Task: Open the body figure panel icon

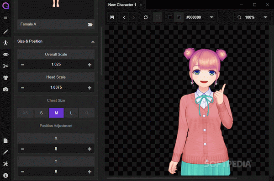Action: click(x=5, y=43)
